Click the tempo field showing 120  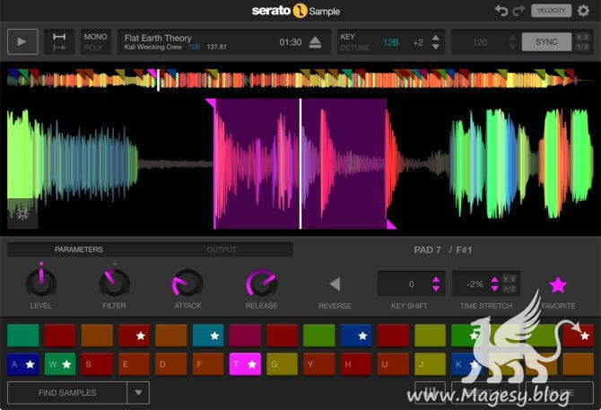[480, 42]
